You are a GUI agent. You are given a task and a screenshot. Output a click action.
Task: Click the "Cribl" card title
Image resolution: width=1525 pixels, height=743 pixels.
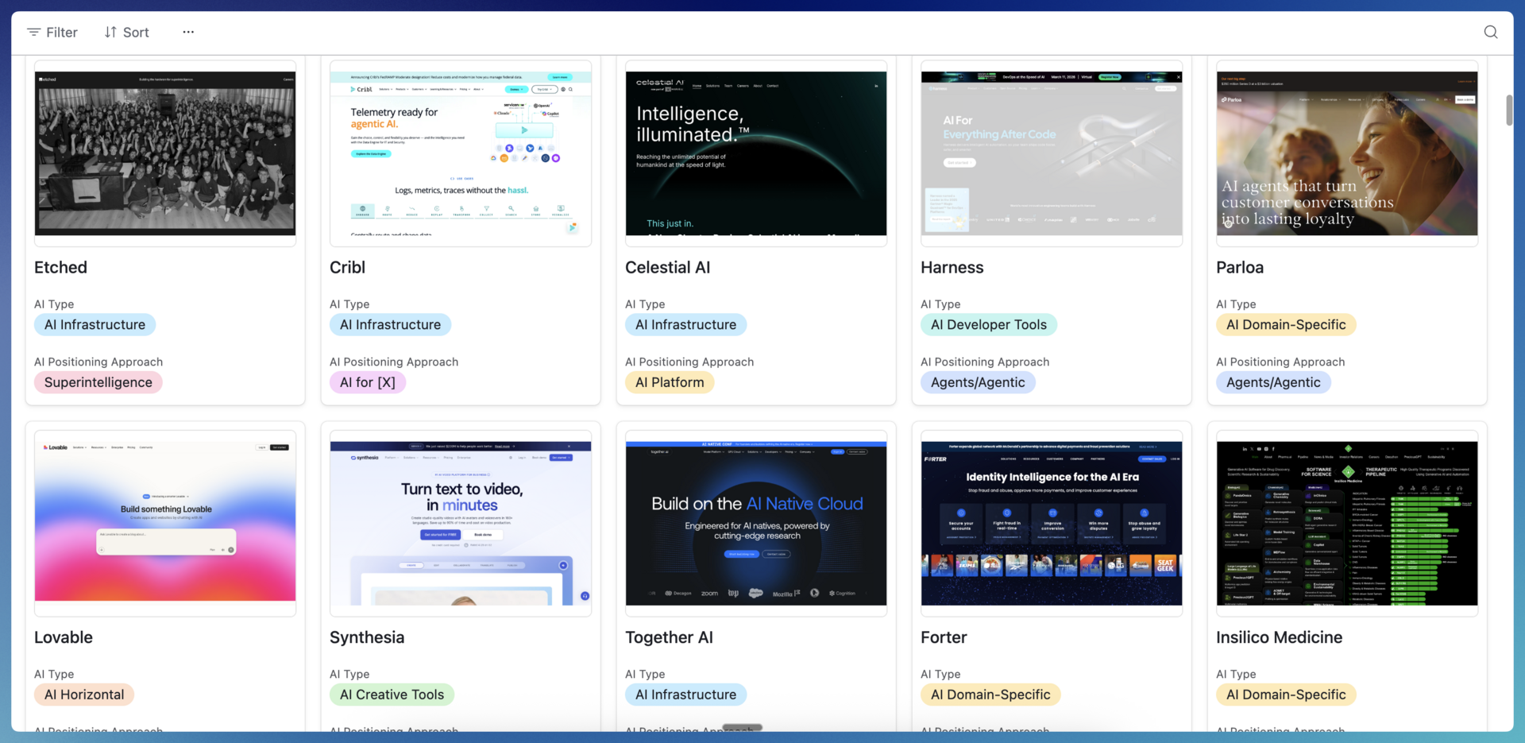[x=347, y=268]
